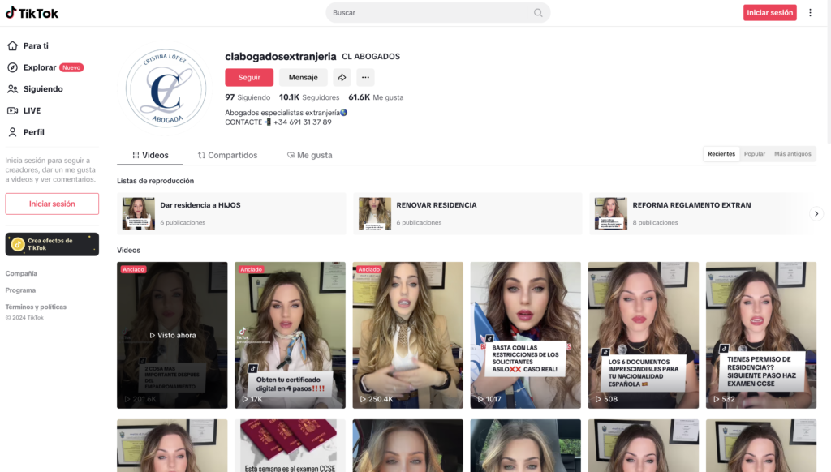Image resolution: width=831 pixels, height=472 pixels.
Task: Play the LOS 6 DOCUMENTOS IMPRESCINDIBLES video
Action: point(644,335)
